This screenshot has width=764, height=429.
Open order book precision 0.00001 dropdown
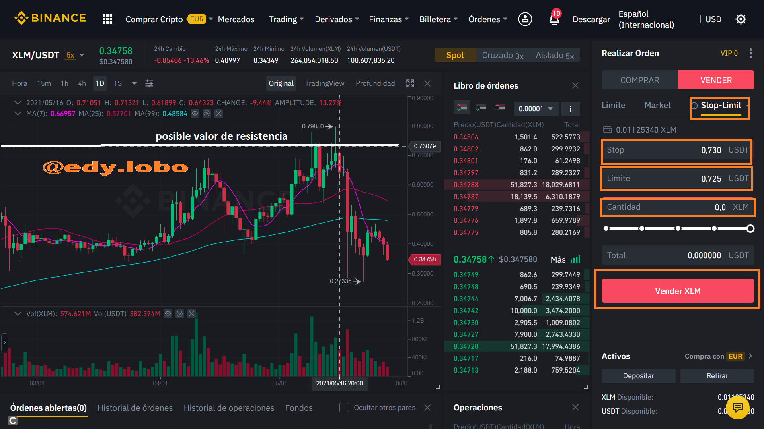(535, 109)
